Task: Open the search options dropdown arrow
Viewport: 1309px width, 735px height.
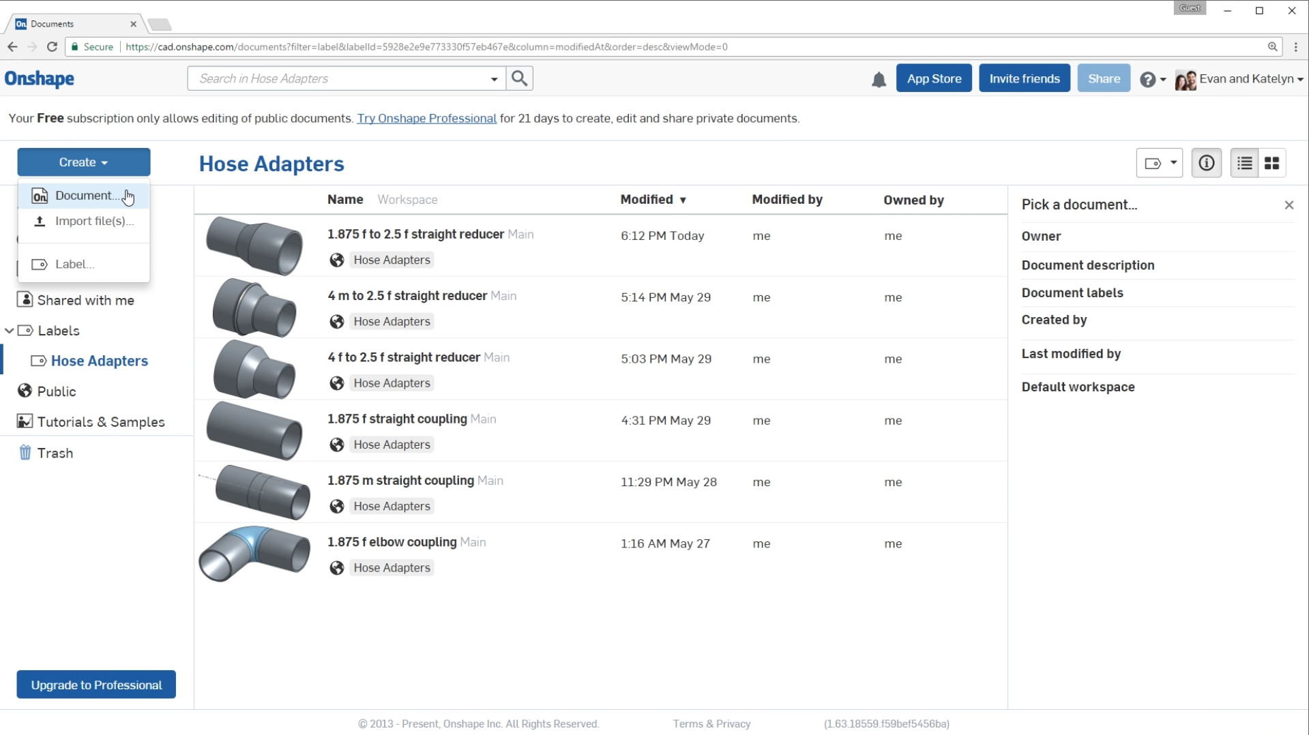Action: [494, 79]
